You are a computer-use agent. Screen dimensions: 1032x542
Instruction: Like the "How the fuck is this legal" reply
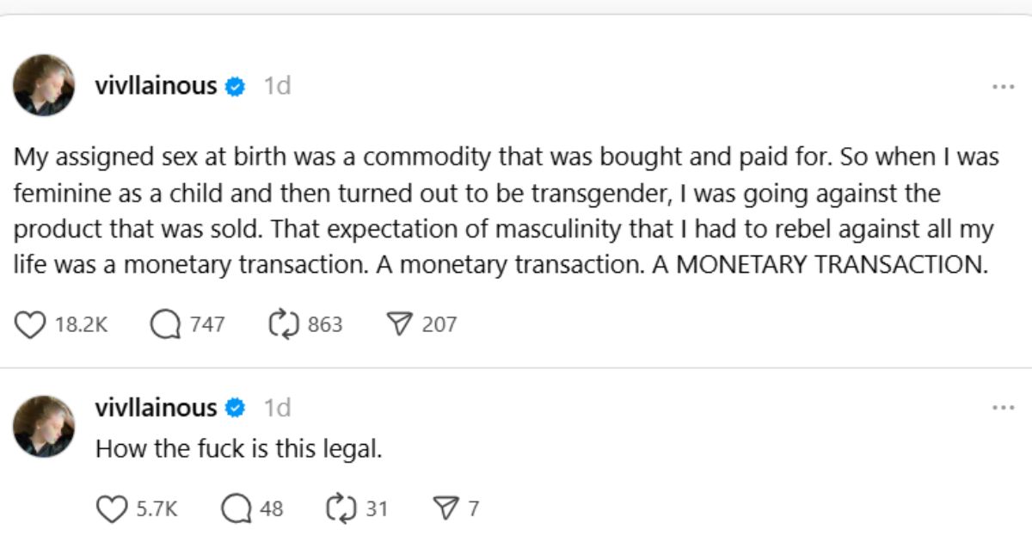(111, 509)
